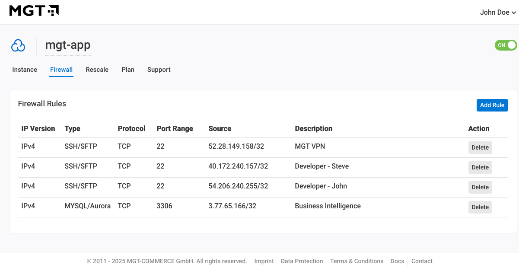
Task: Open the Docs footer link
Action: tap(397, 261)
